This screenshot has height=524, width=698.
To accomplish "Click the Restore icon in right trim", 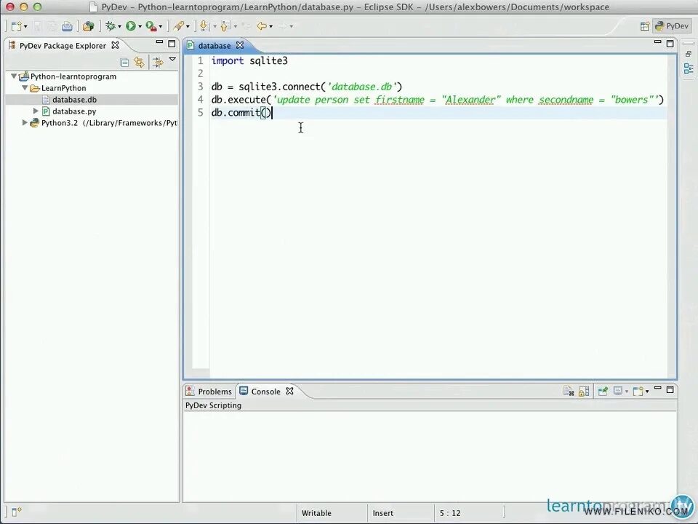I will coord(689,54).
